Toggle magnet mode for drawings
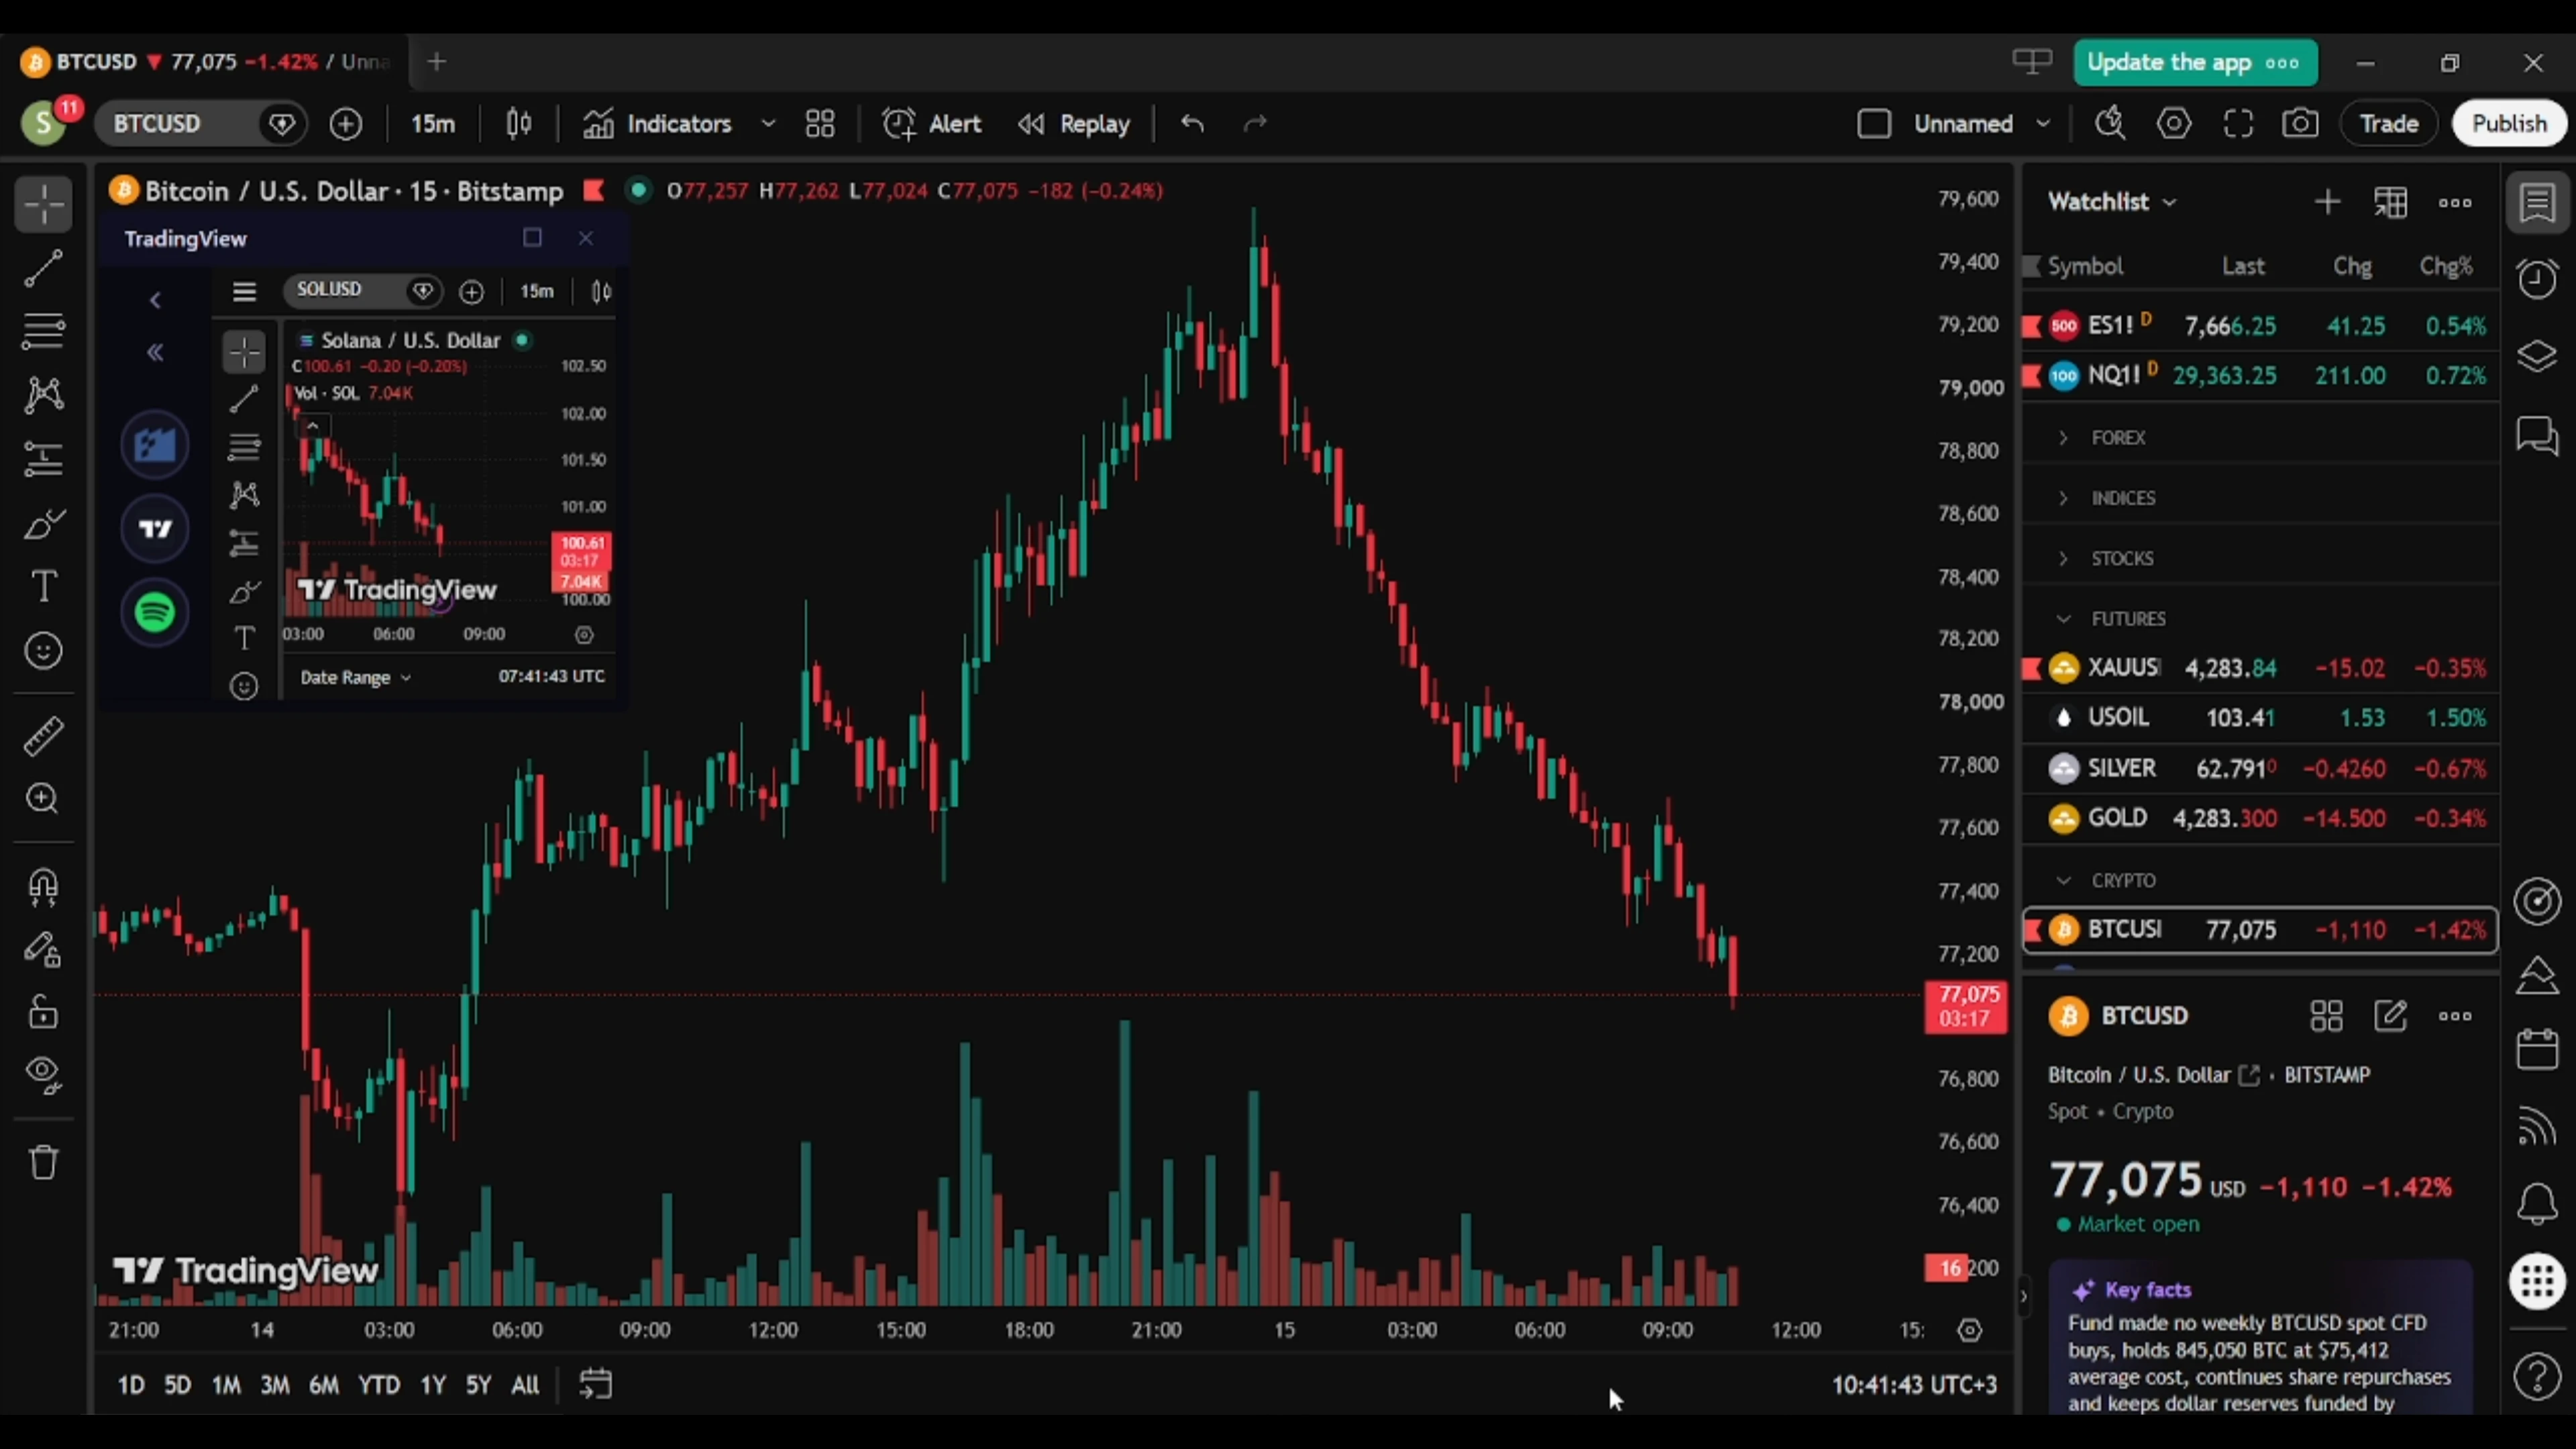The width and height of the screenshot is (2576, 1449). click(43, 887)
